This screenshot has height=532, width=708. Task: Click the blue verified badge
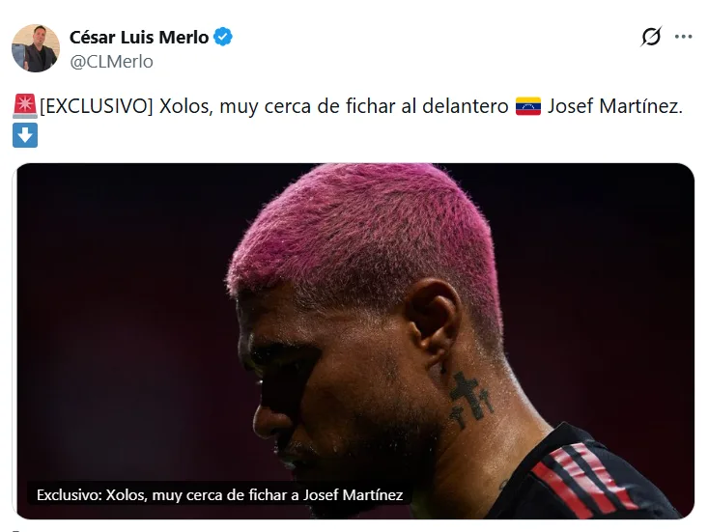pos(223,37)
